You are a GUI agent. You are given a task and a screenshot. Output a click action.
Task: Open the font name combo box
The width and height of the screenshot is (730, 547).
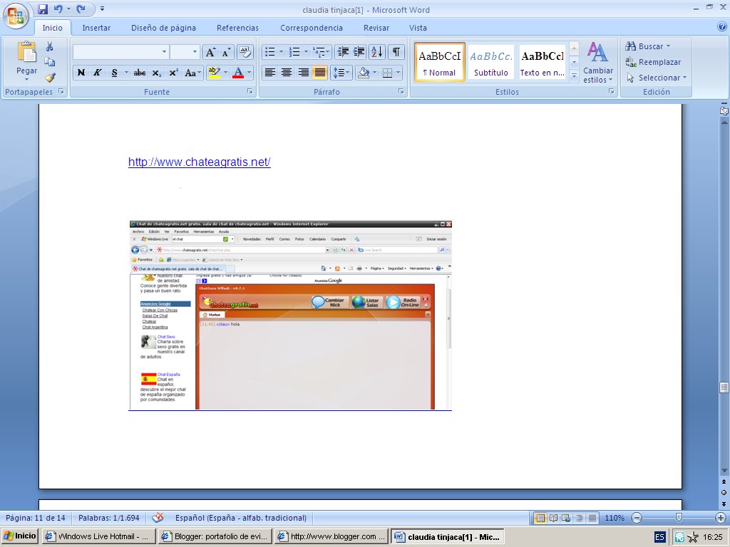tap(120, 52)
